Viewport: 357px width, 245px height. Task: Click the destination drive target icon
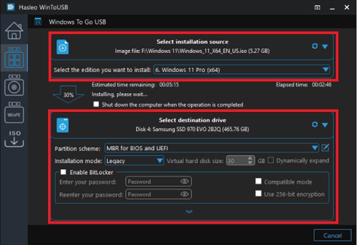click(x=63, y=125)
